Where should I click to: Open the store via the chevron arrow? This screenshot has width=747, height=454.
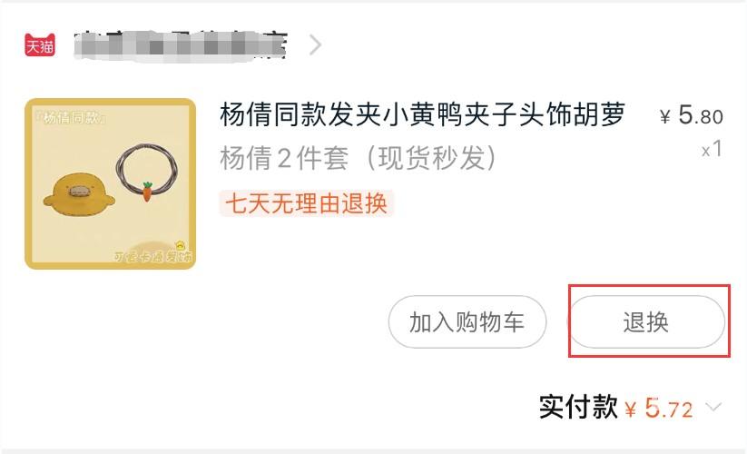point(315,45)
